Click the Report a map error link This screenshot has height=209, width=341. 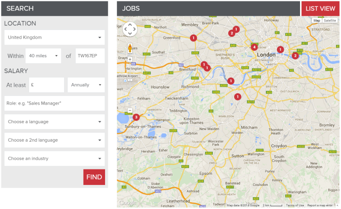[320, 205]
